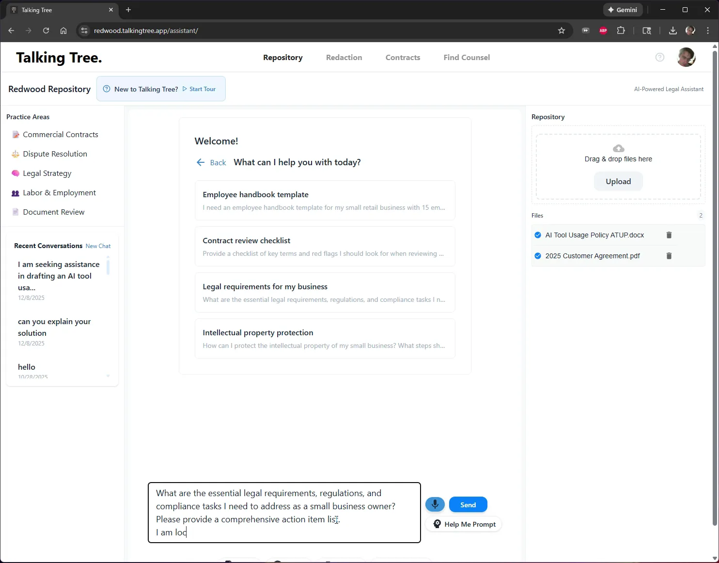Image resolution: width=719 pixels, height=563 pixels.
Task: Open the Redaction tab
Action: [x=344, y=57]
